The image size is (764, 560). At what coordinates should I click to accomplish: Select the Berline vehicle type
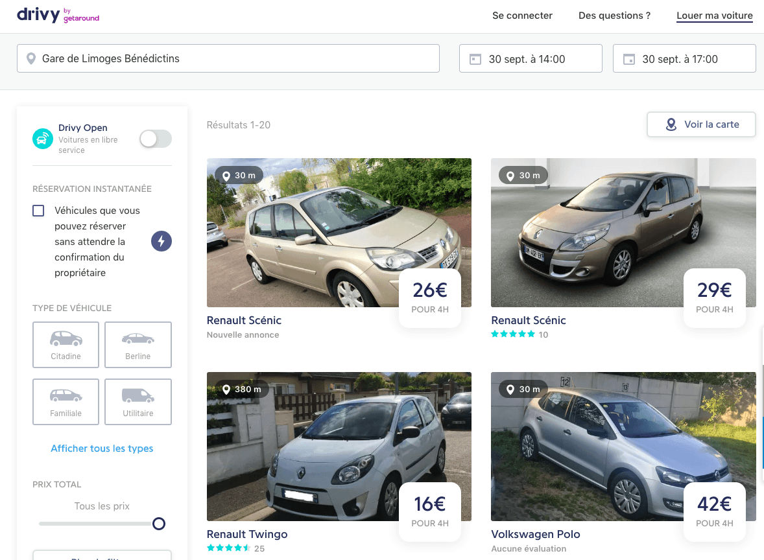click(138, 345)
